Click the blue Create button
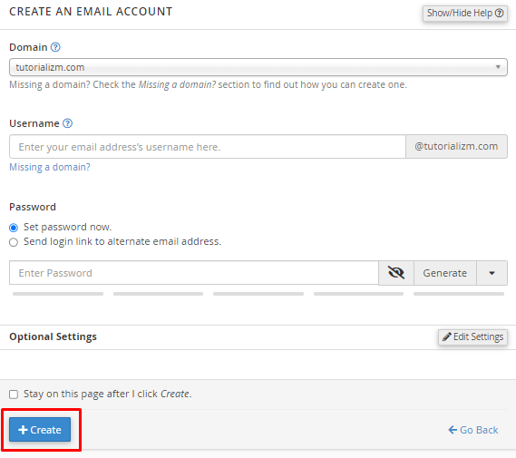 point(40,429)
